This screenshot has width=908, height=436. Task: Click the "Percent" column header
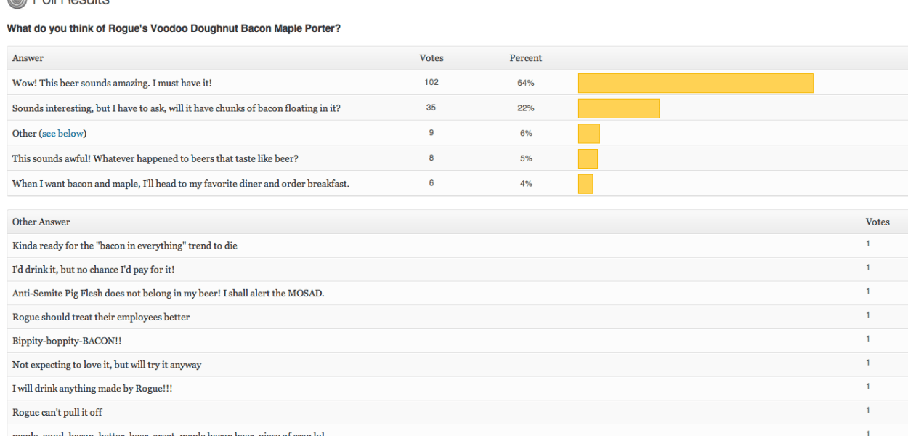pyautogui.click(x=526, y=58)
